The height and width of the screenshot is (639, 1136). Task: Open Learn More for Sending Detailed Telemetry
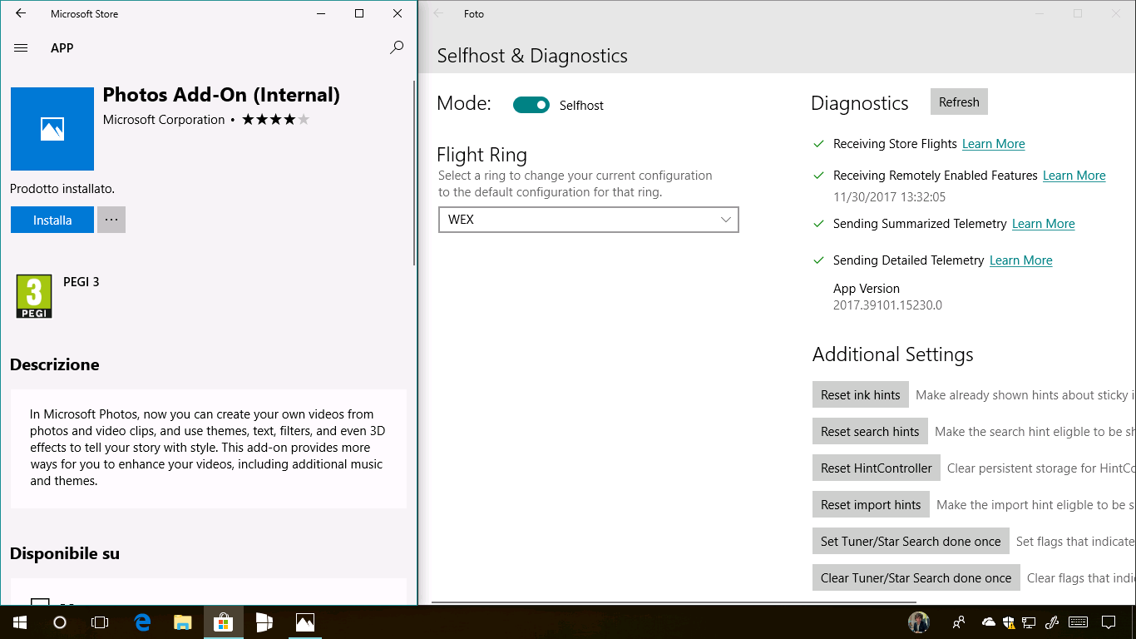(x=1020, y=260)
